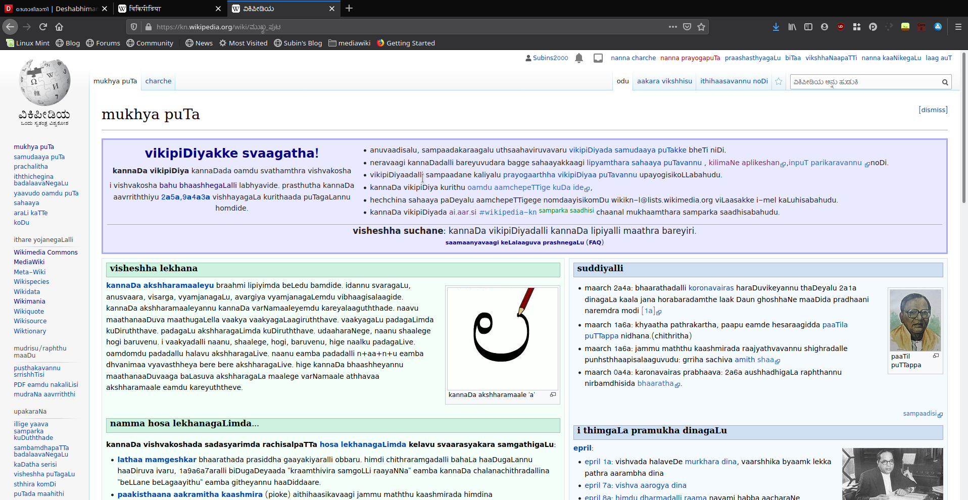Open araLi kaTTe sidebar link
The height and width of the screenshot is (500, 968).
coord(30,213)
